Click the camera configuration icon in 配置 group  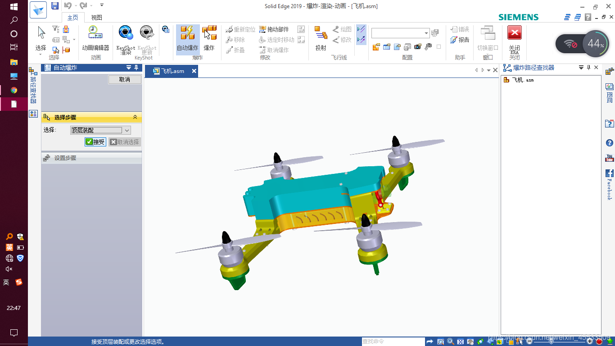pyautogui.click(x=417, y=46)
